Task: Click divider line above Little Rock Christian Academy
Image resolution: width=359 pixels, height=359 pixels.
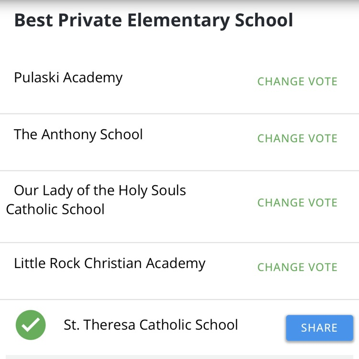Action: pos(179,243)
